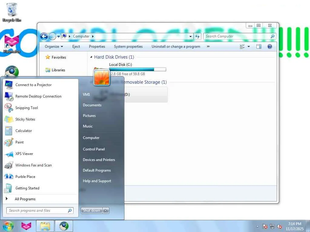Open Default Programs

coord(97,170)
